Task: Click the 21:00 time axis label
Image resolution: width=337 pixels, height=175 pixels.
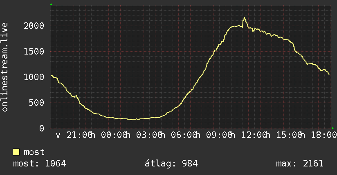Action: click(x=79, y=135)
